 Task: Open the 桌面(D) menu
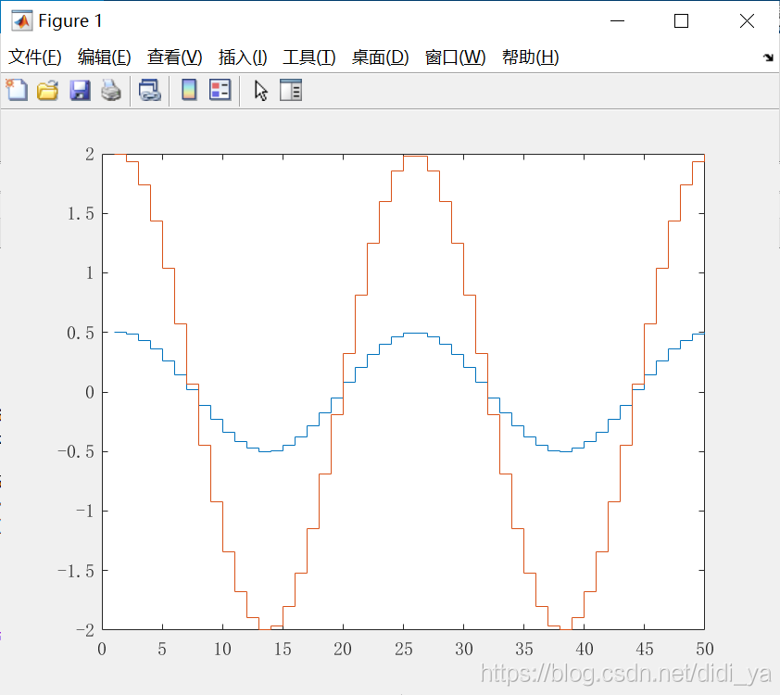click(381, 57)
